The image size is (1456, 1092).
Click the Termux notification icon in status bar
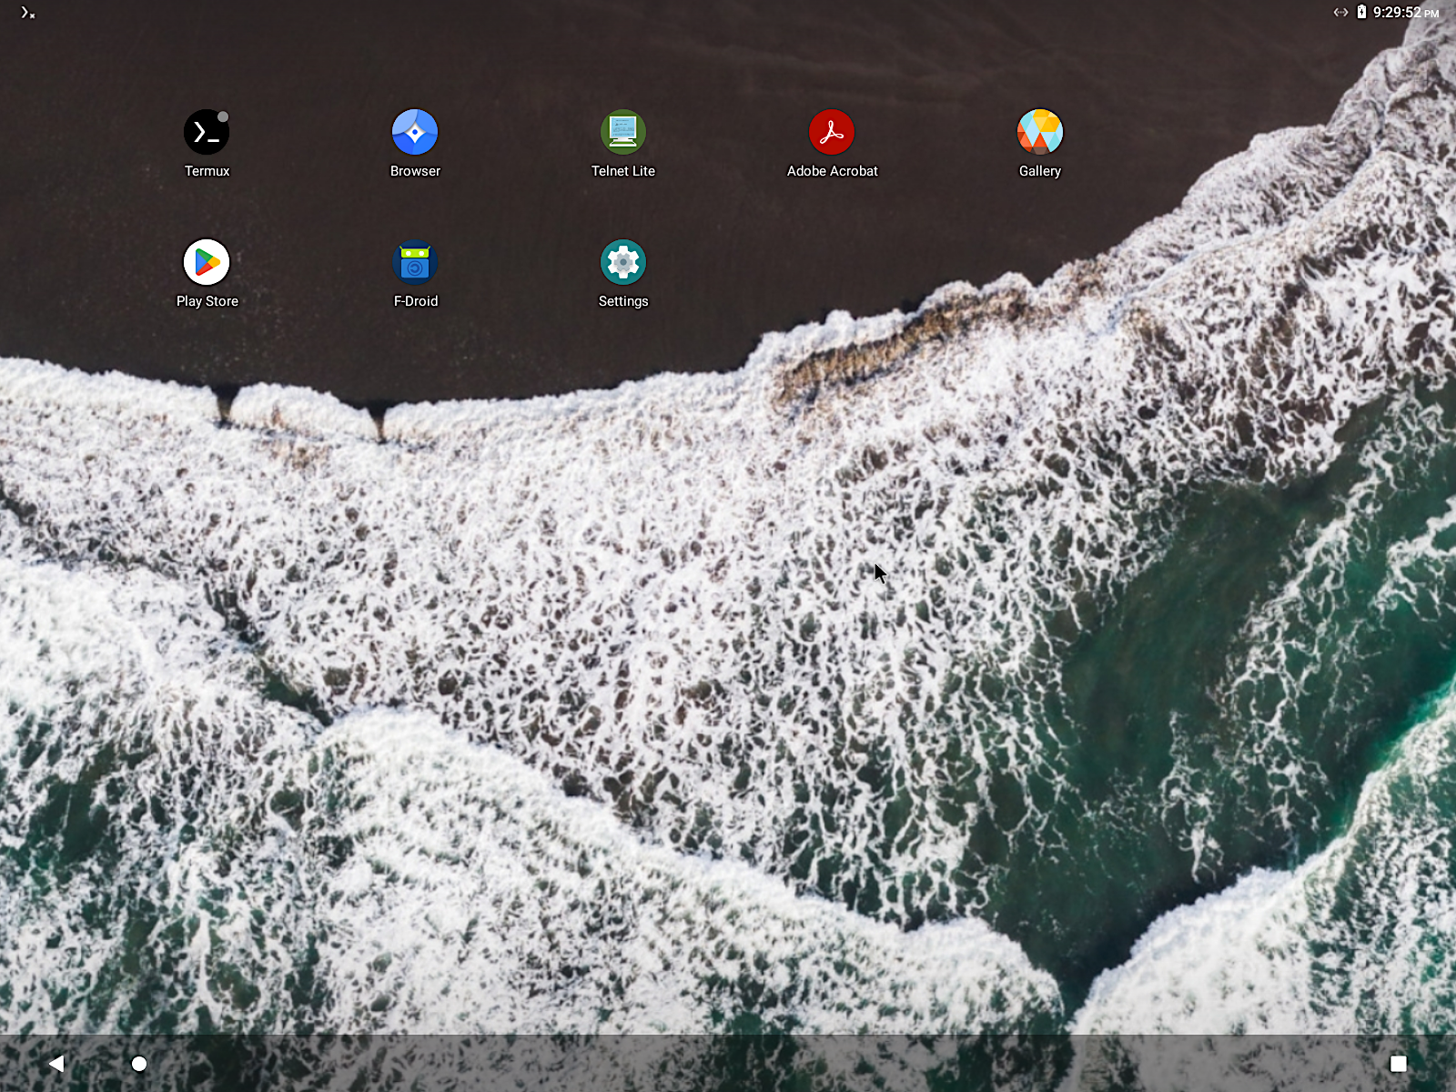tap(27, 13)
